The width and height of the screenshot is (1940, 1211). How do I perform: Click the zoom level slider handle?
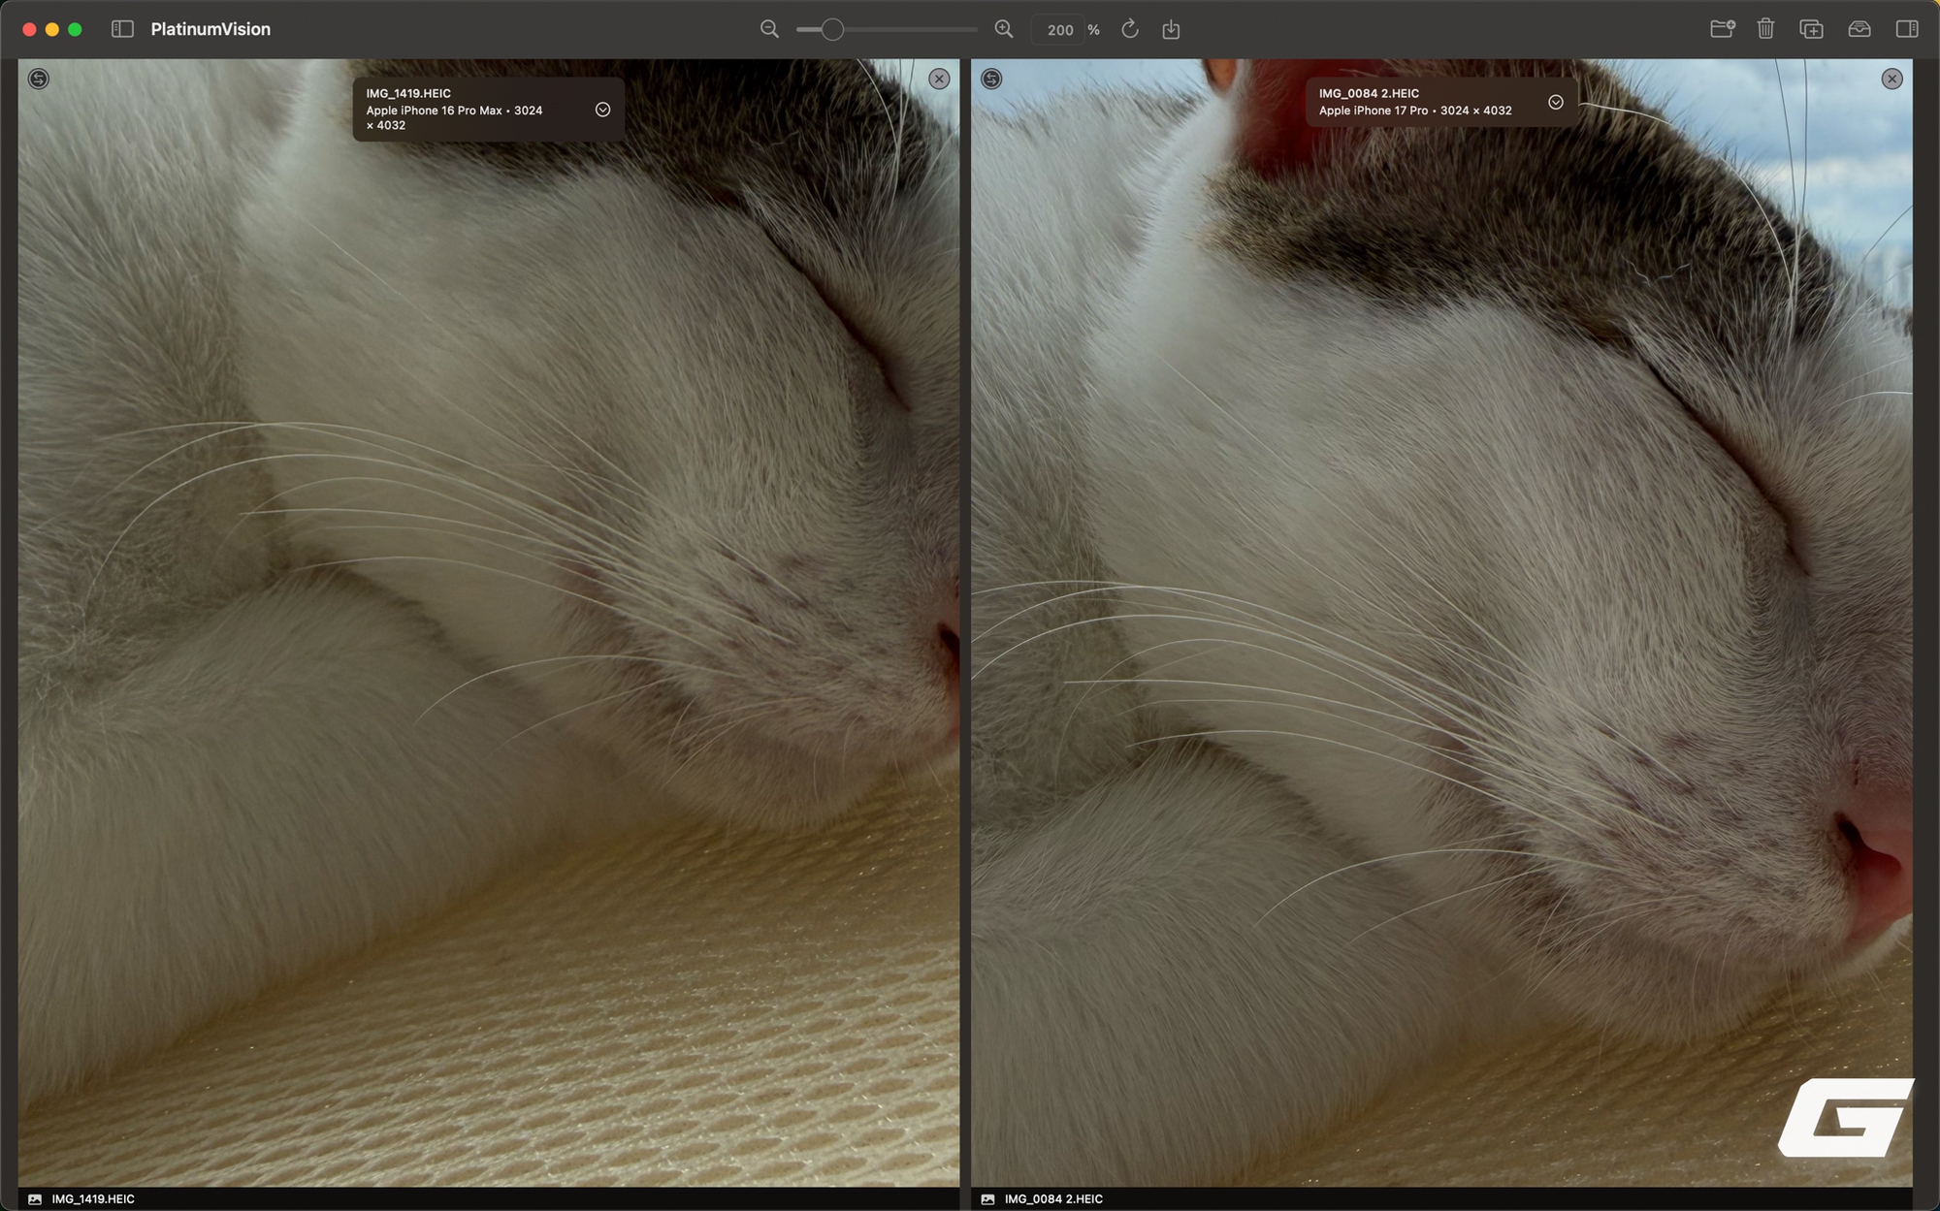click(x=831, y=29)
